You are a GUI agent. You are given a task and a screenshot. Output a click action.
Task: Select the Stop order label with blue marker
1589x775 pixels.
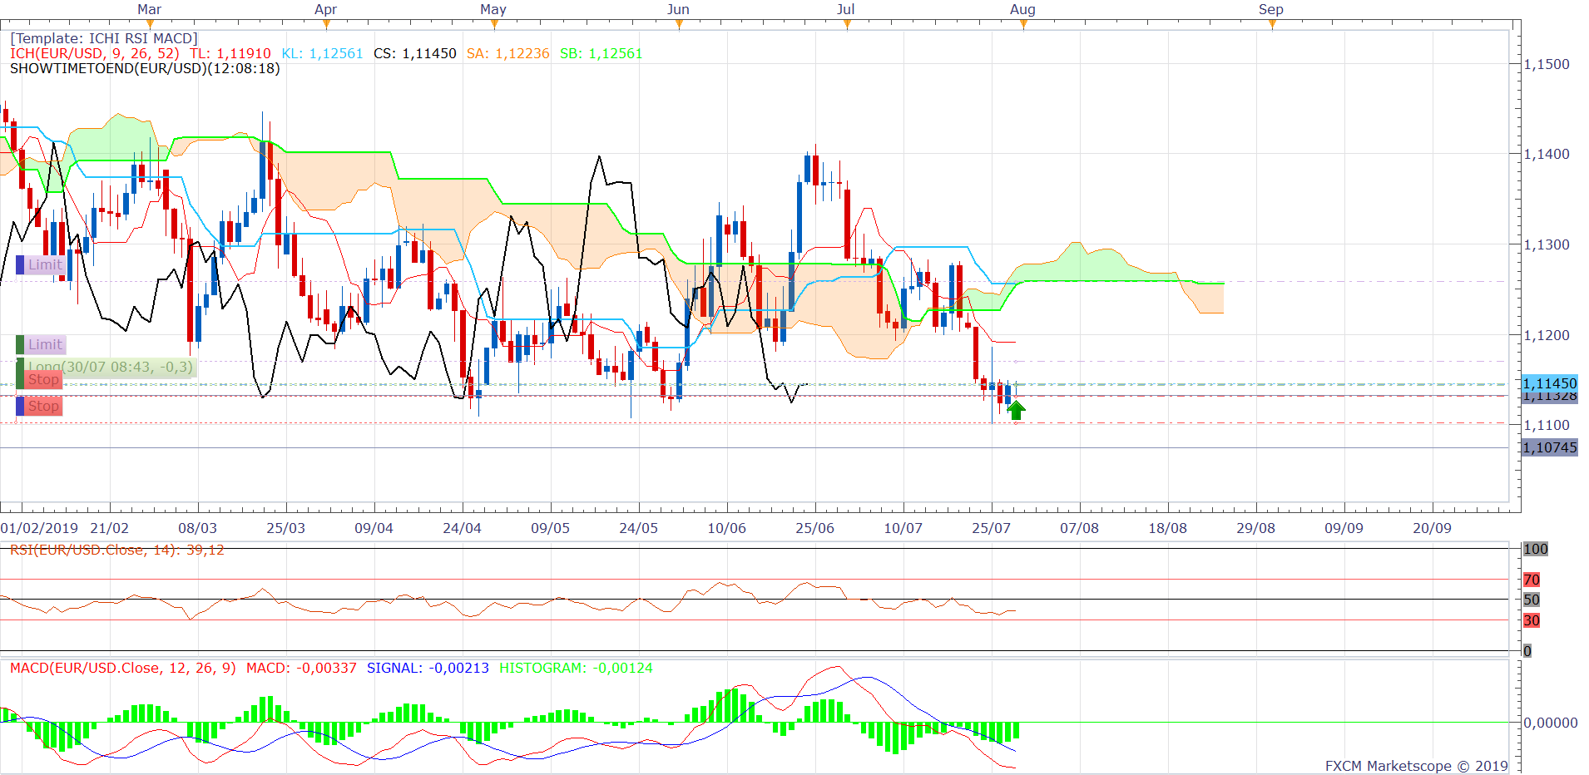click(40, 407)
